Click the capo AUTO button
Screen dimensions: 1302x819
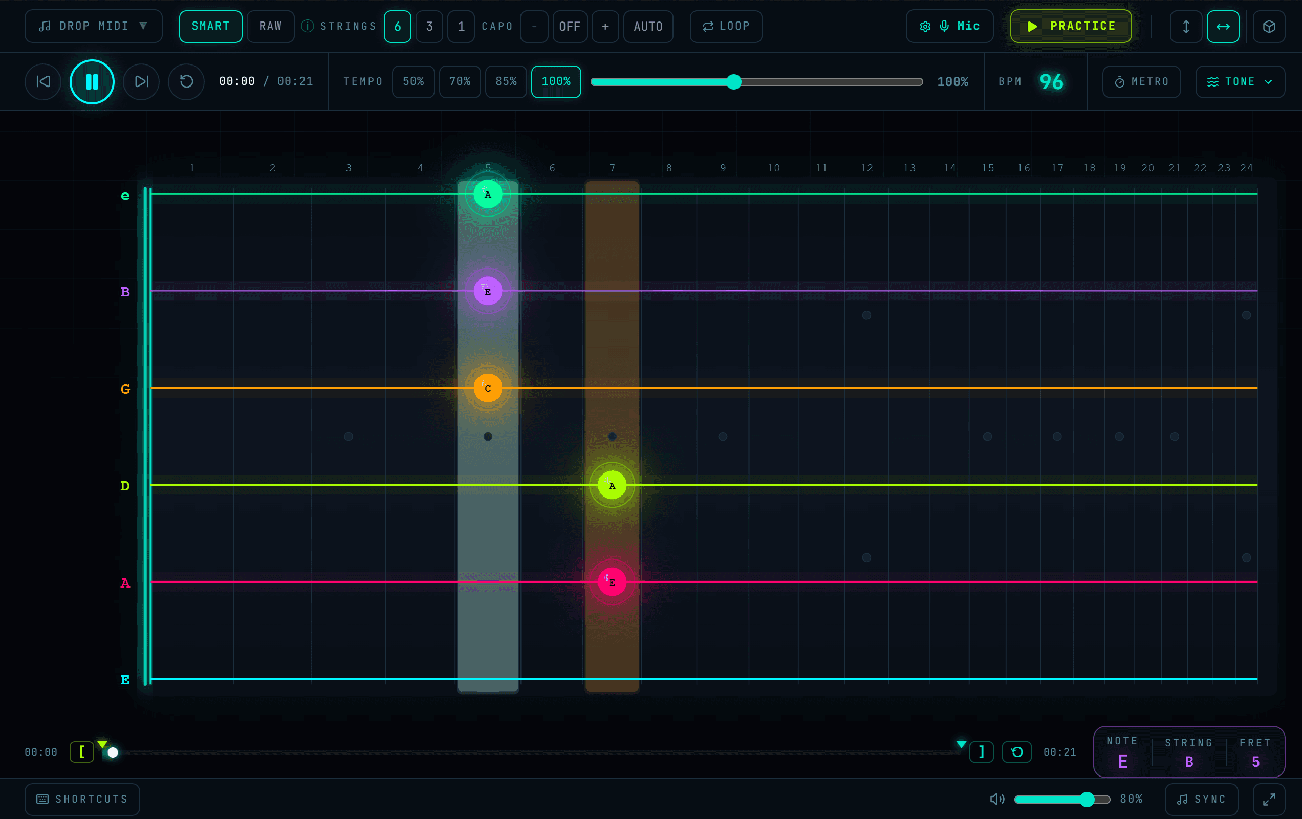(648, 27)
